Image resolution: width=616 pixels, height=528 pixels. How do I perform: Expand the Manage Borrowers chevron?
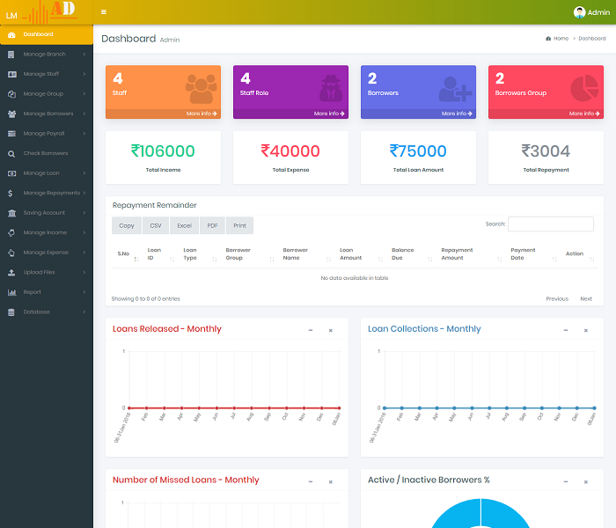click(84, 114)
